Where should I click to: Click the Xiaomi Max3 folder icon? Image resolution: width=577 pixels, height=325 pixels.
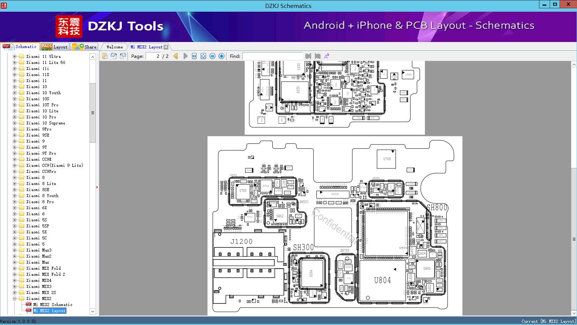click(22, 250)
